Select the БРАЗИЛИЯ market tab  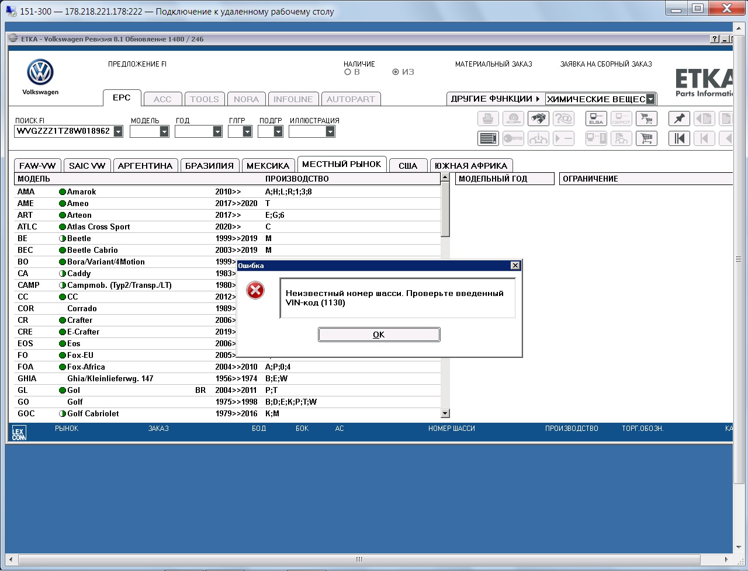pos(209,165)
